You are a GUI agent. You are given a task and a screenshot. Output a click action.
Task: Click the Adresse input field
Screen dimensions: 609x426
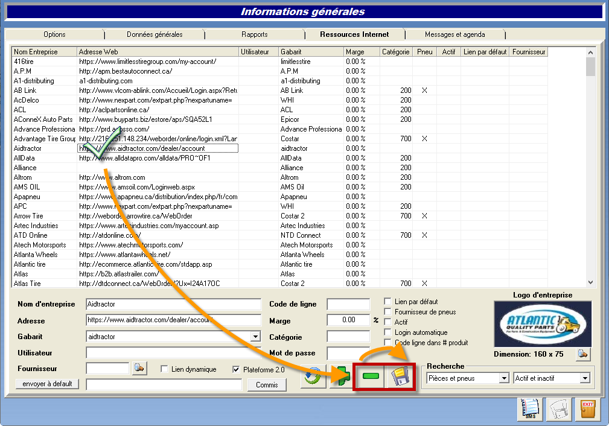coord(174,320)
